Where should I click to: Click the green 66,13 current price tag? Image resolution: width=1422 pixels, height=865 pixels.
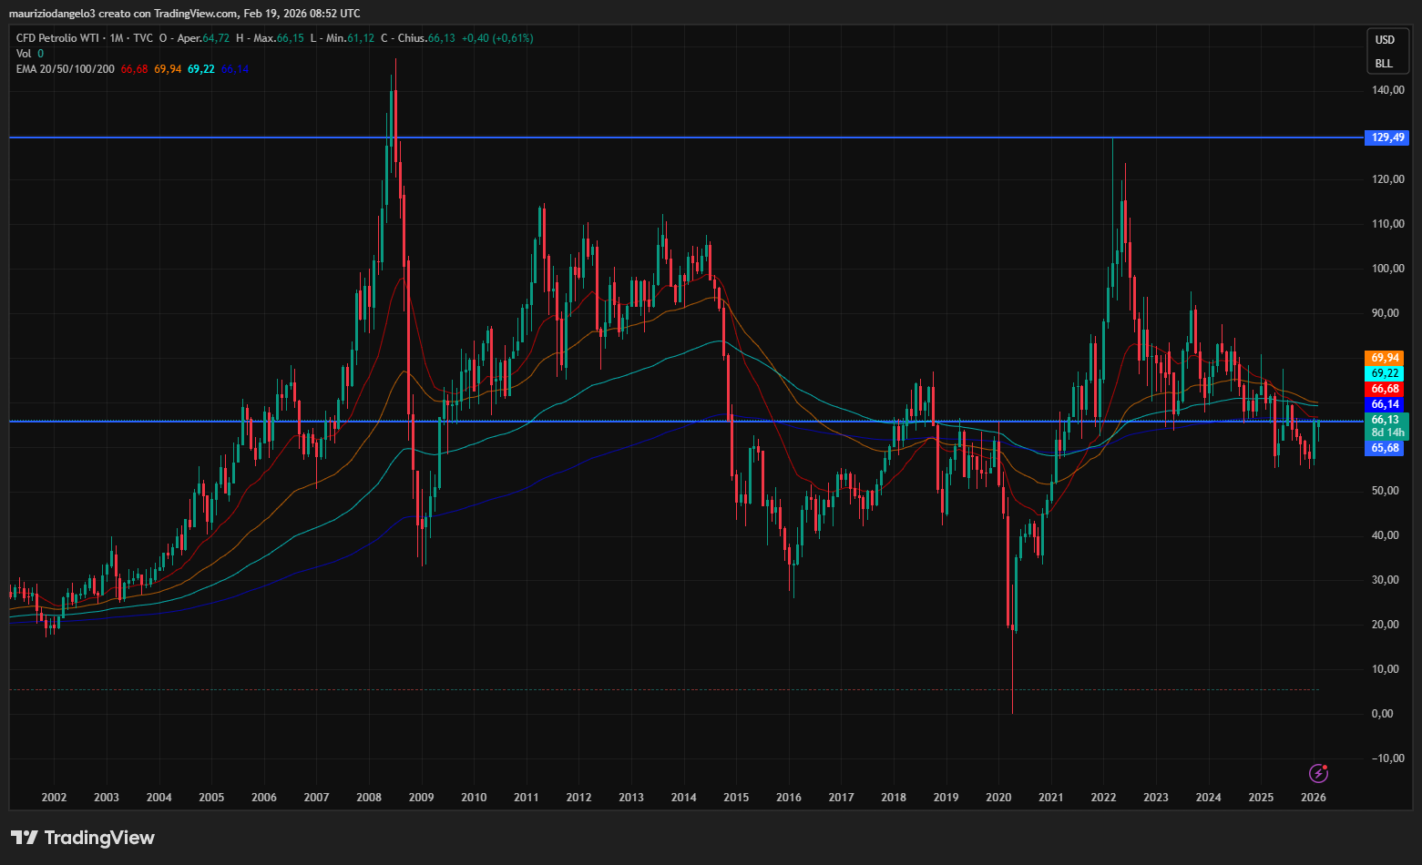click(x=1385, y=420)
